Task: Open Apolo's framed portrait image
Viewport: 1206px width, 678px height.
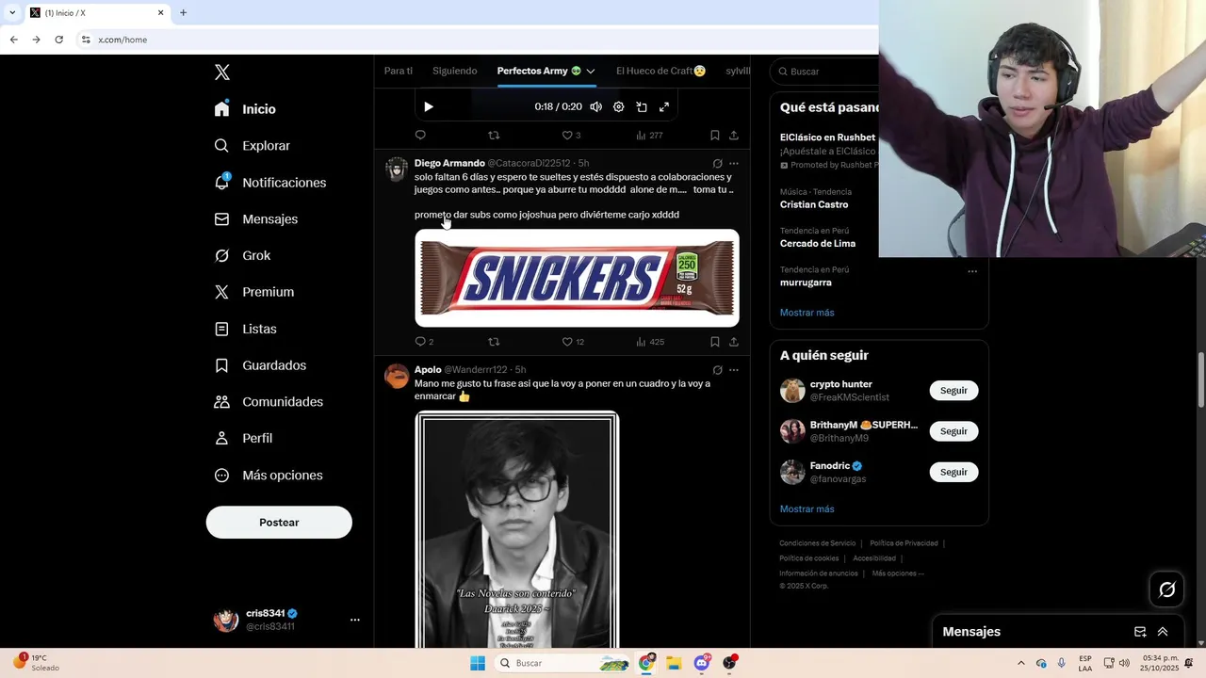Action: [517, 530]
